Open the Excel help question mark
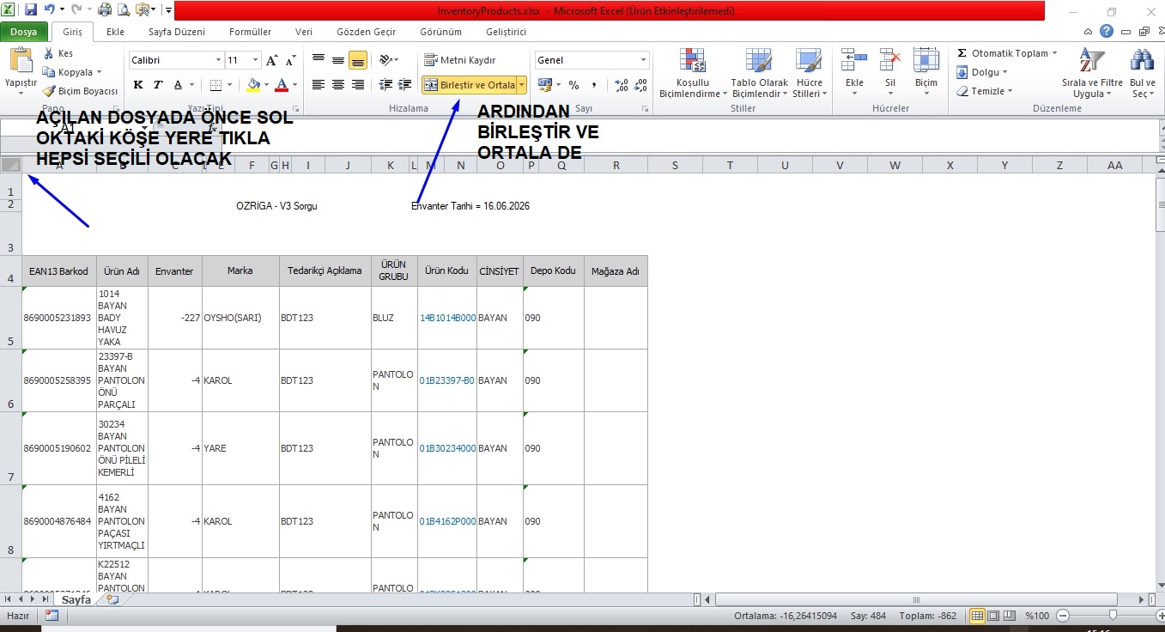This screenshot has width=1165, height=632. click(1107, 31)
